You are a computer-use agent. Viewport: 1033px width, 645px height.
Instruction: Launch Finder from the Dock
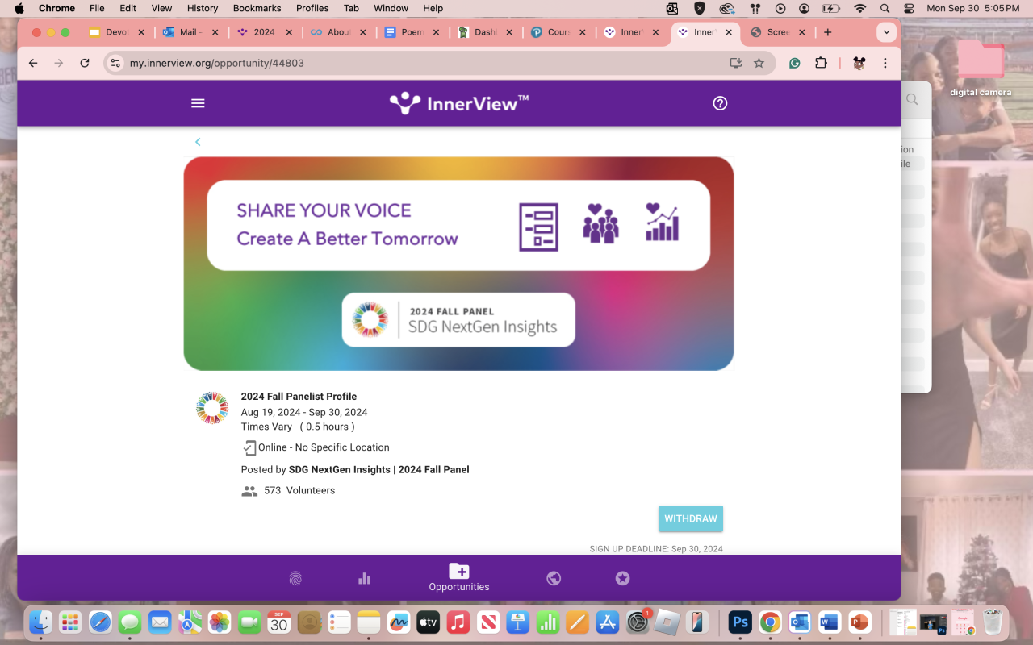[x=41, y=622]
